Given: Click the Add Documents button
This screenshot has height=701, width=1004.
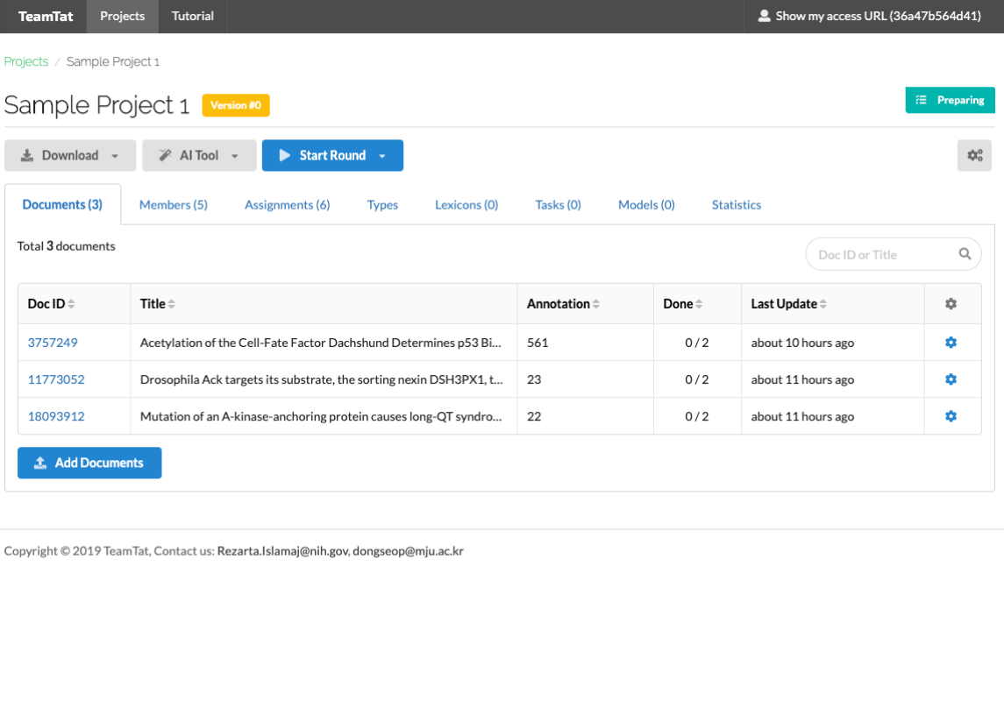Looking at the screenshot, I should (89, 463).
